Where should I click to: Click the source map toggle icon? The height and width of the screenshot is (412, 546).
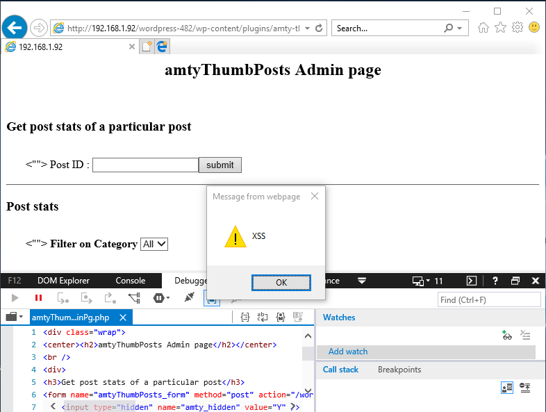pyautogui.click(x=298, y=317)
